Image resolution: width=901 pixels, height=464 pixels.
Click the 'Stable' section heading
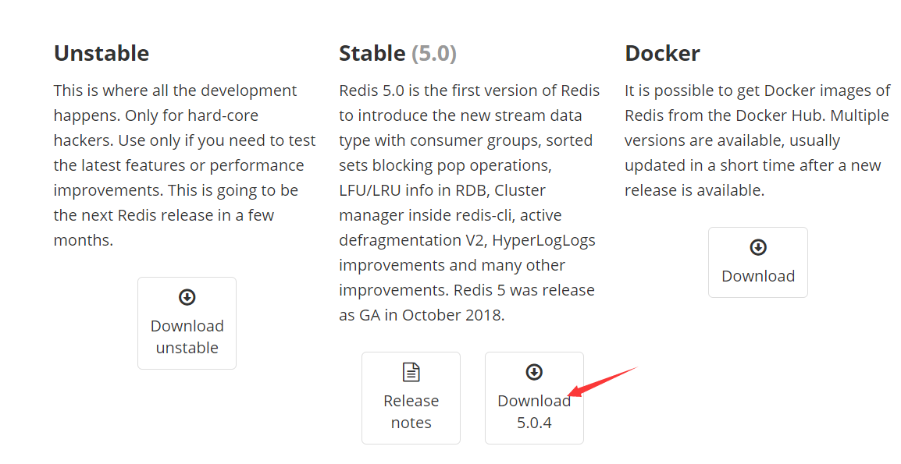coord(372,53)
